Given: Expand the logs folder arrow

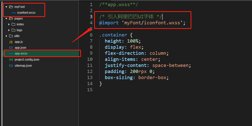Looking at the screenshot, I should (x=9, y=30).
